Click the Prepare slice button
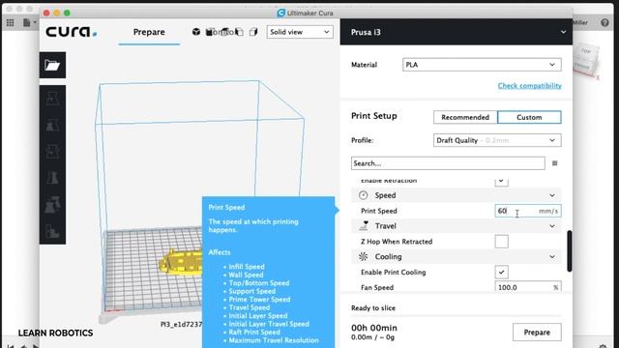Viewport: 619px width, 348px height. point(537,333)
